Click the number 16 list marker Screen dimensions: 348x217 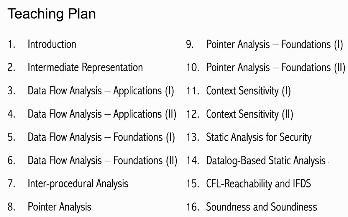[193, 207]
